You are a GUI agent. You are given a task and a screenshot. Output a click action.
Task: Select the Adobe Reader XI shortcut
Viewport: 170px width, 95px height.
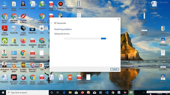coord(5,30)
